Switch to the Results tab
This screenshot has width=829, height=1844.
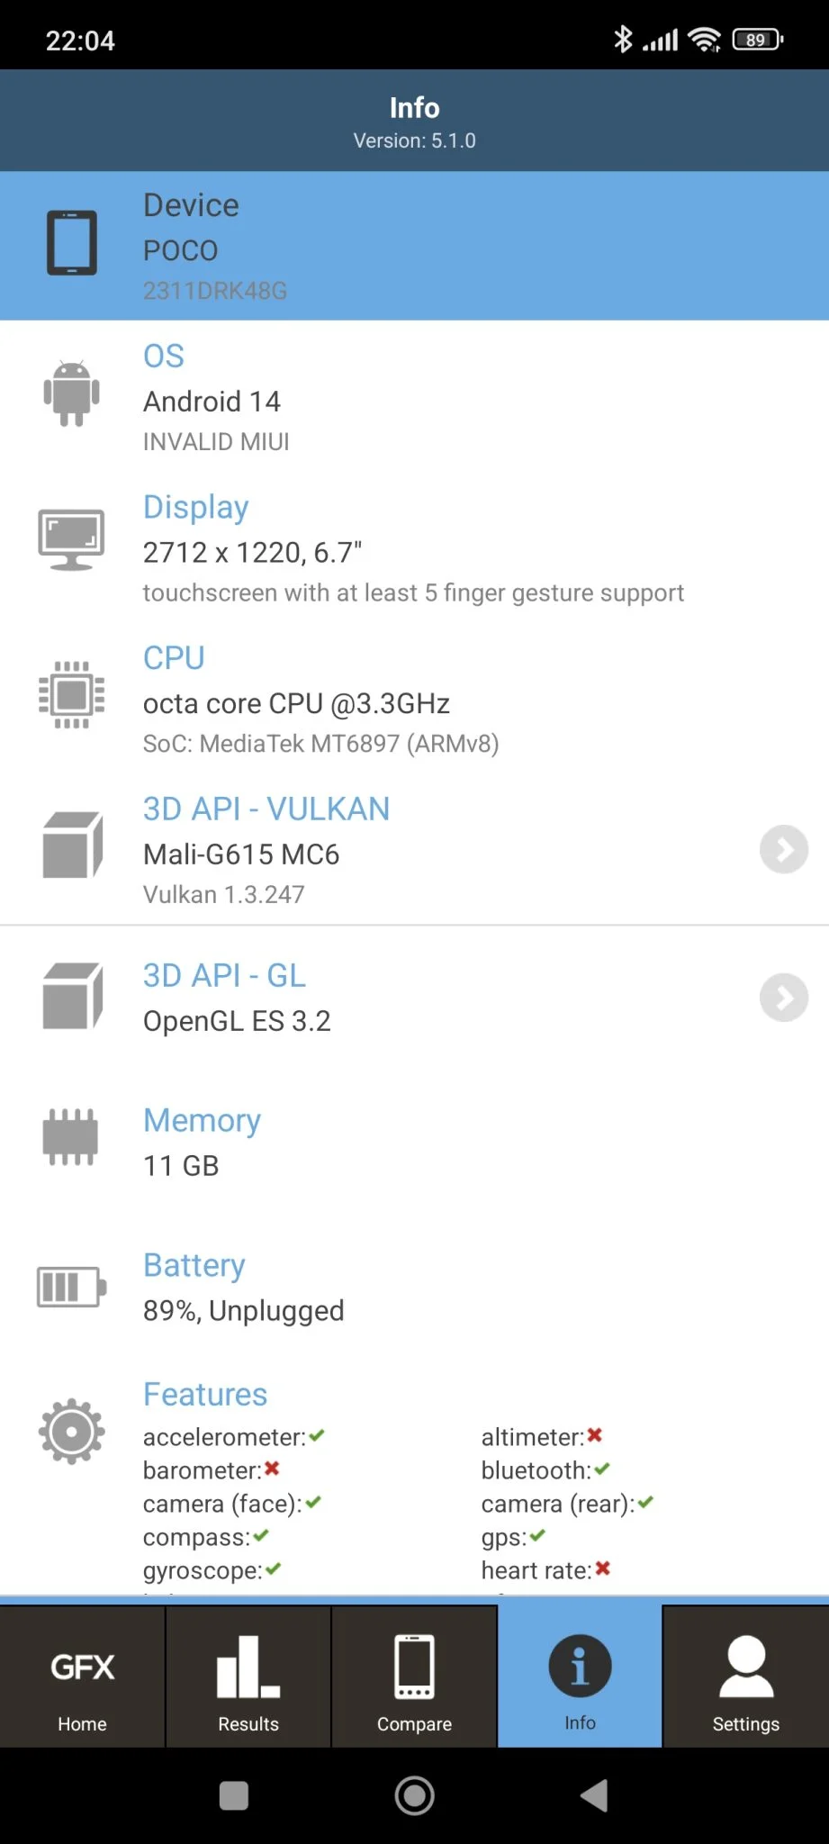click(248, 1677)
